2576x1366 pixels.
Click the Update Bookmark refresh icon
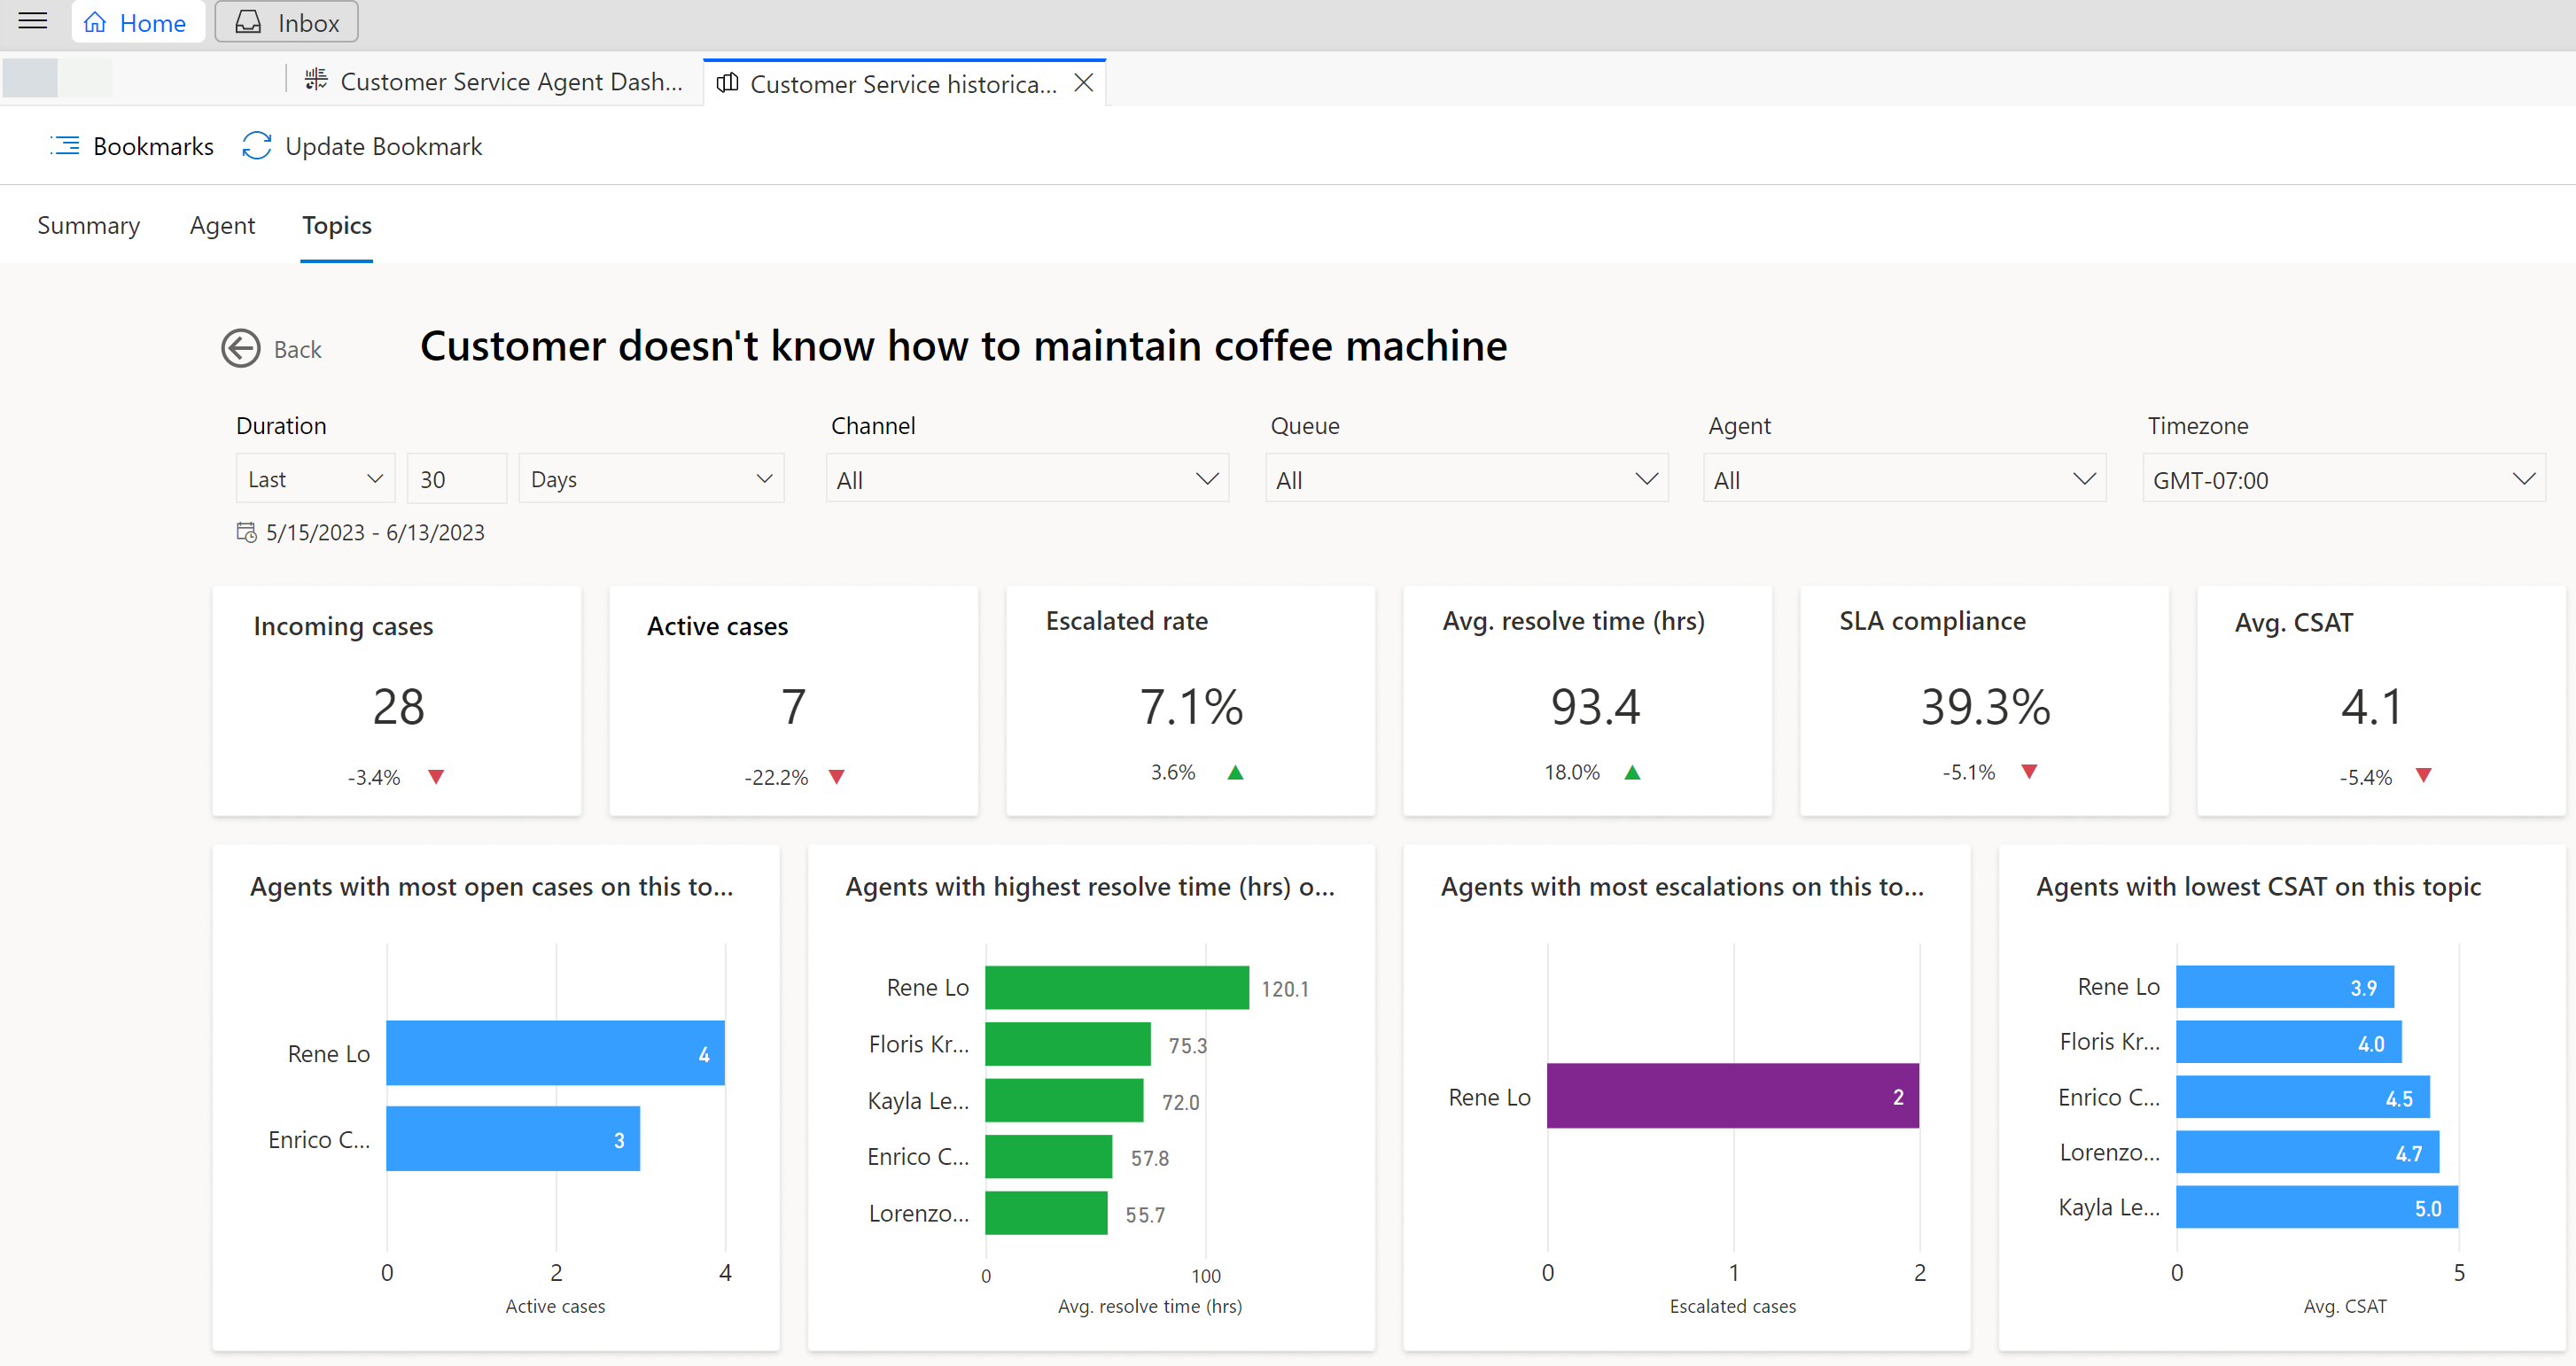[x=255, y=146]
